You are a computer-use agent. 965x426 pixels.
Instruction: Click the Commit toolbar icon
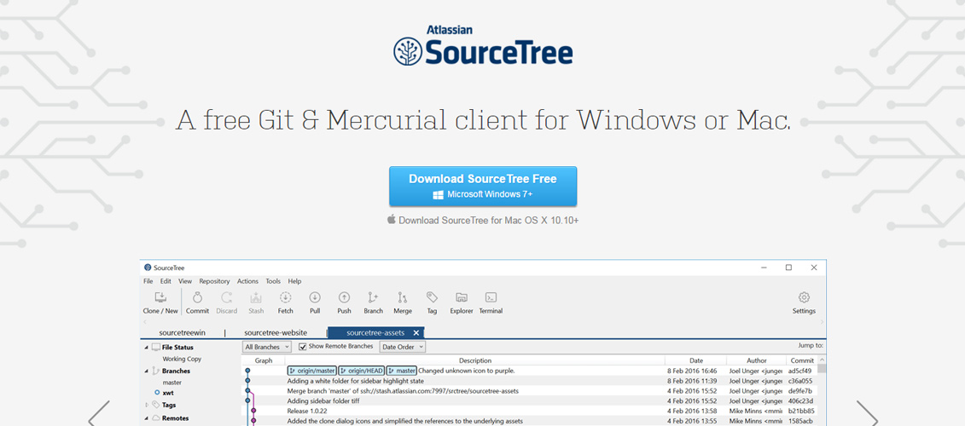[x=198, y=297]
